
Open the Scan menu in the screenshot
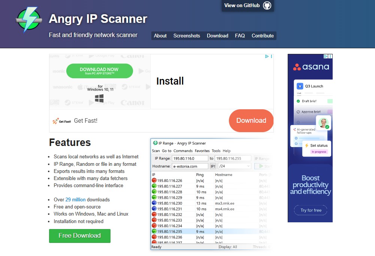[156, 151]
